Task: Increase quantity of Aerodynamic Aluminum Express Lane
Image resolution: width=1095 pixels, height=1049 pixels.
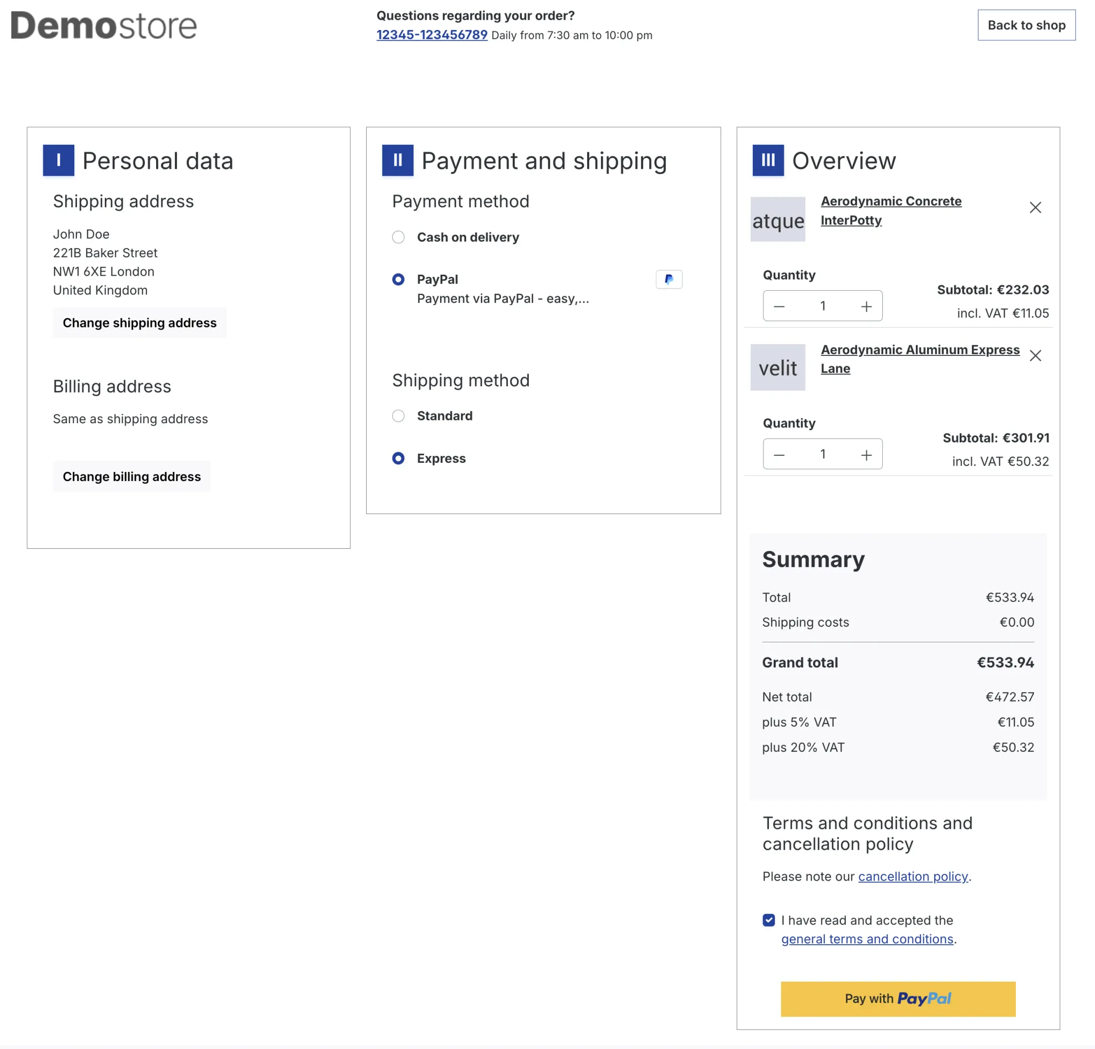Action: click(866, 454)
